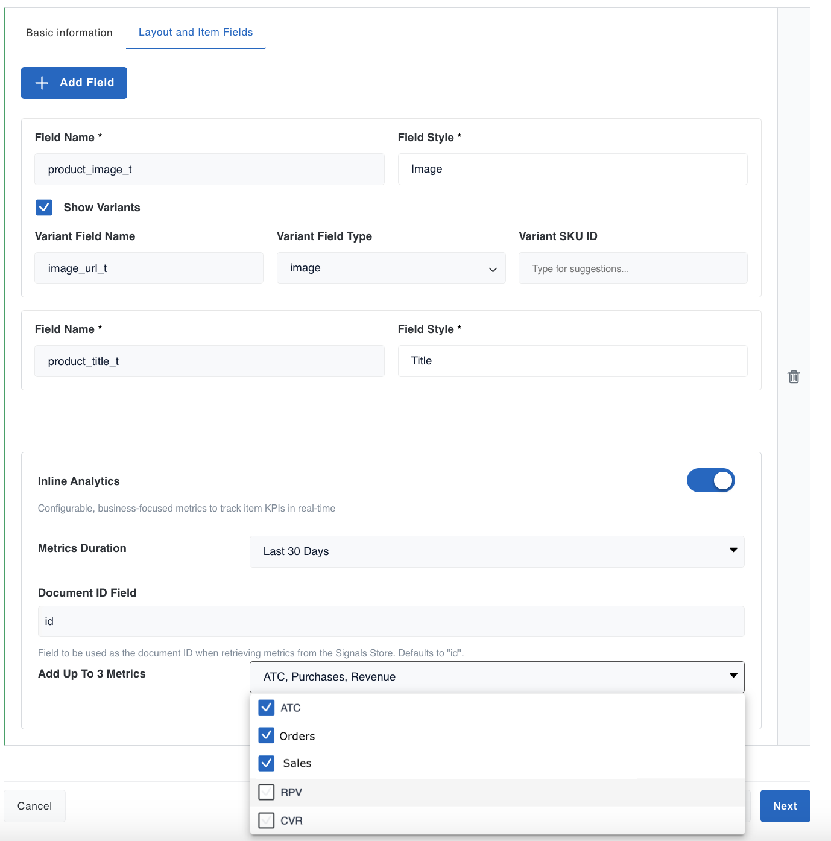This screenshot has width=831, height=841.
Task: Uncheck the Show Variants checkbox
Action: (44, 208)
